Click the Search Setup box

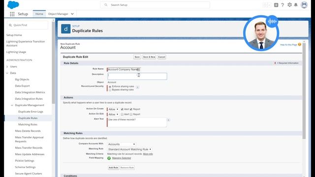(x=155, y=5)
